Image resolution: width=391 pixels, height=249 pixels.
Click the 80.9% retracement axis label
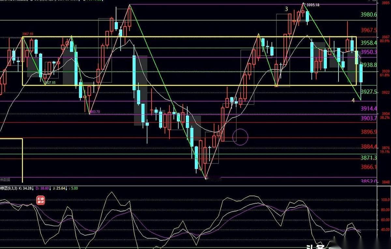point(384,41)
